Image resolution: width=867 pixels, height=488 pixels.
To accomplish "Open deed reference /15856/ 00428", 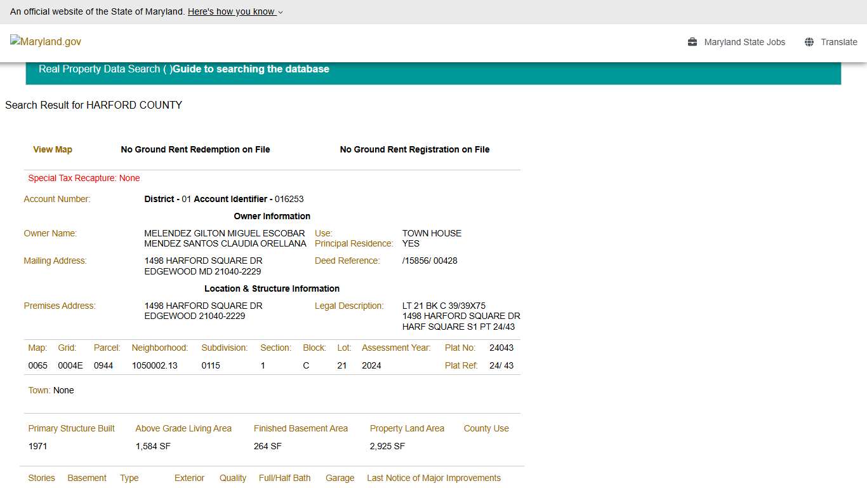I will point(430,261).
